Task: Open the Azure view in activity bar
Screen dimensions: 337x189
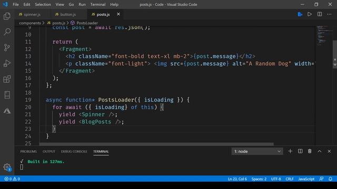Action: click(x=7, y=111)
